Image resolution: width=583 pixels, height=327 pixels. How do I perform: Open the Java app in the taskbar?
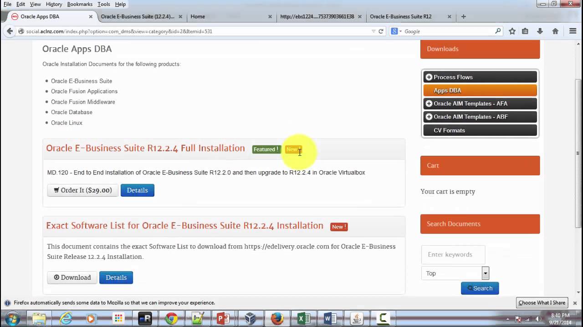point(357,319)
